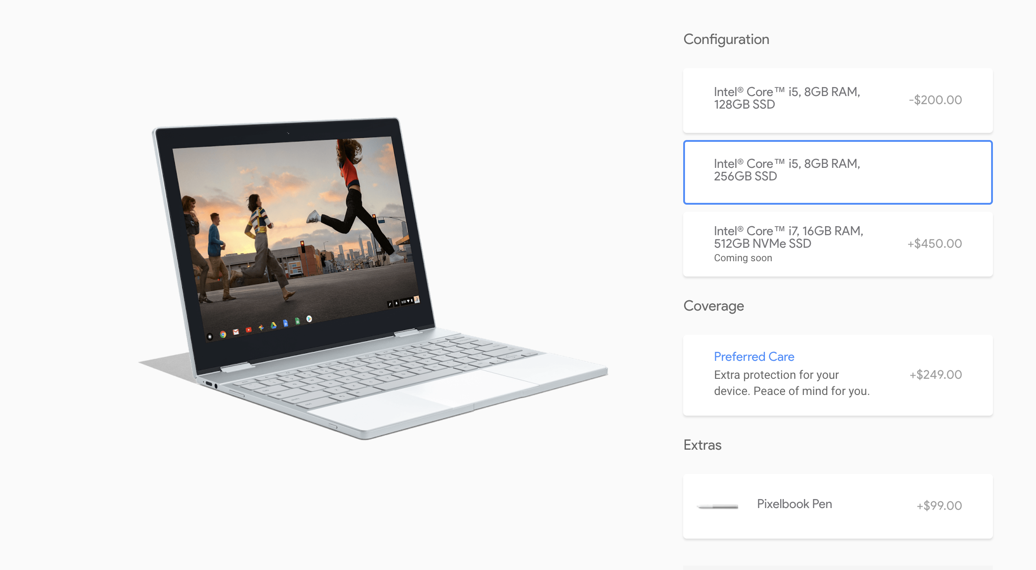Click 'Extra protection for your device' description
Image resolution: width=1036 pixels, height=570 pixels.
point(792,383)
